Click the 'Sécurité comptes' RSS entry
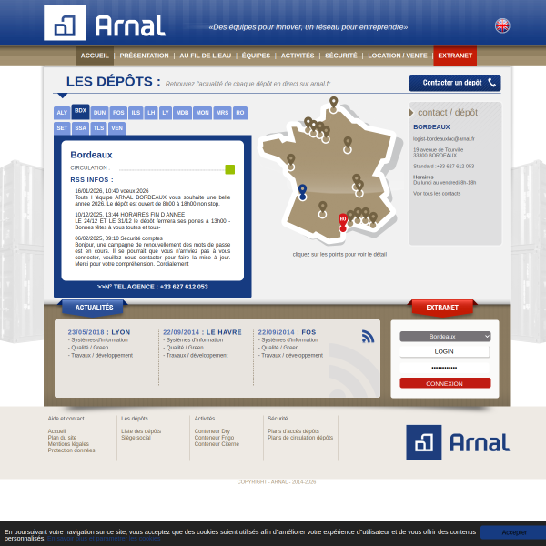 pyautogui.click(x=118, y=238)
